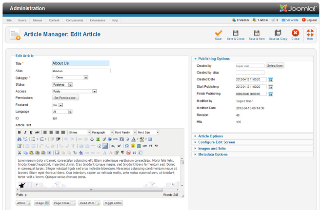This screenshot has height=210, width=322.
Task: Click the Save icon in the toolbar
Action: point(218,34)
